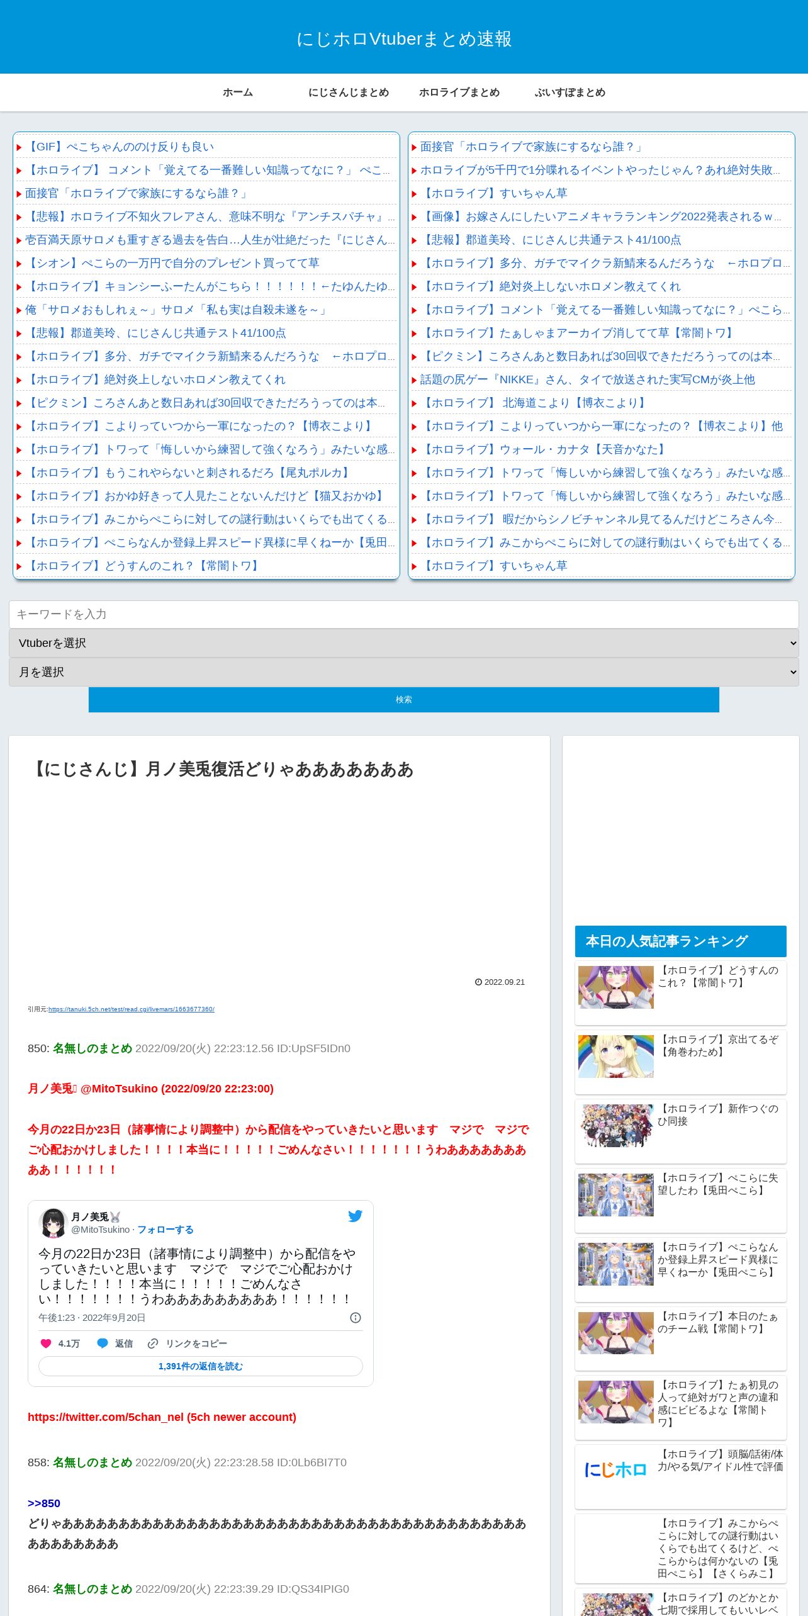Open お嫁さんにしたいアニメキャラランキング2022 link
The width and height of the screenshot is (808, 1616).
[600, 216]
